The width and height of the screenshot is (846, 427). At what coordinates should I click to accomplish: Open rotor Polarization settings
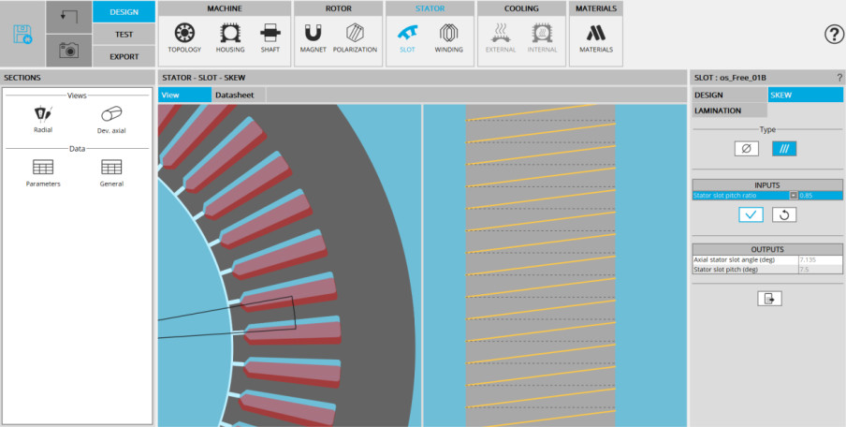(x=355, y=37)
